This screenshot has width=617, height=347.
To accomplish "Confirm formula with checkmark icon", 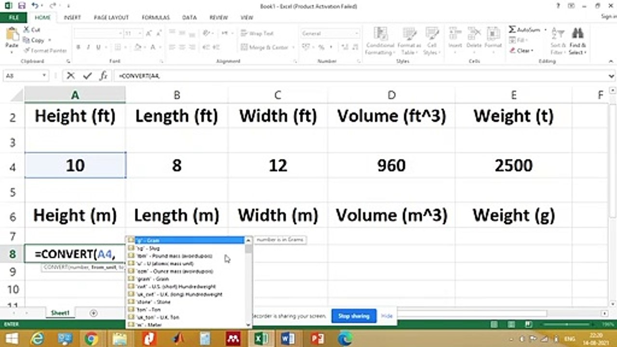I will (x=87, y=76).
